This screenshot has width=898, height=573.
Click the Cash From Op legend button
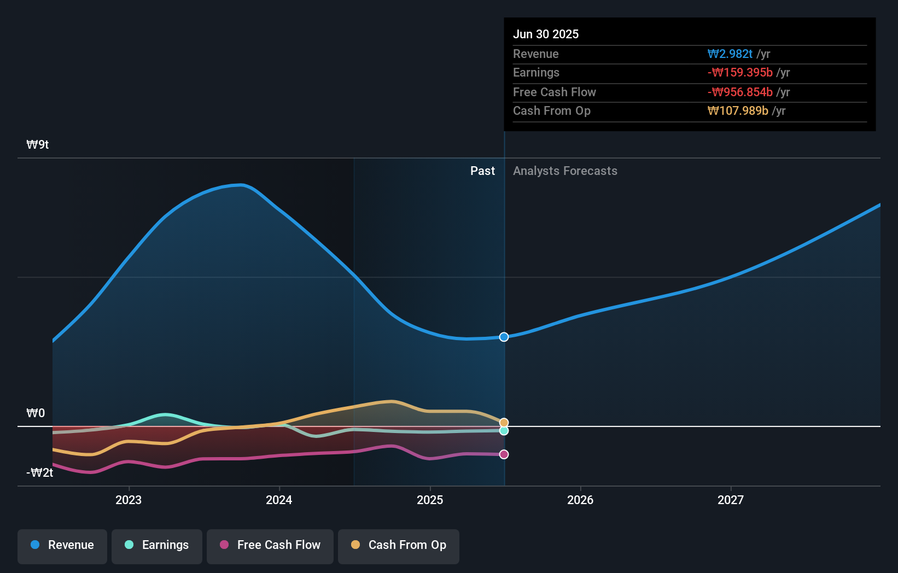point(398,545)
